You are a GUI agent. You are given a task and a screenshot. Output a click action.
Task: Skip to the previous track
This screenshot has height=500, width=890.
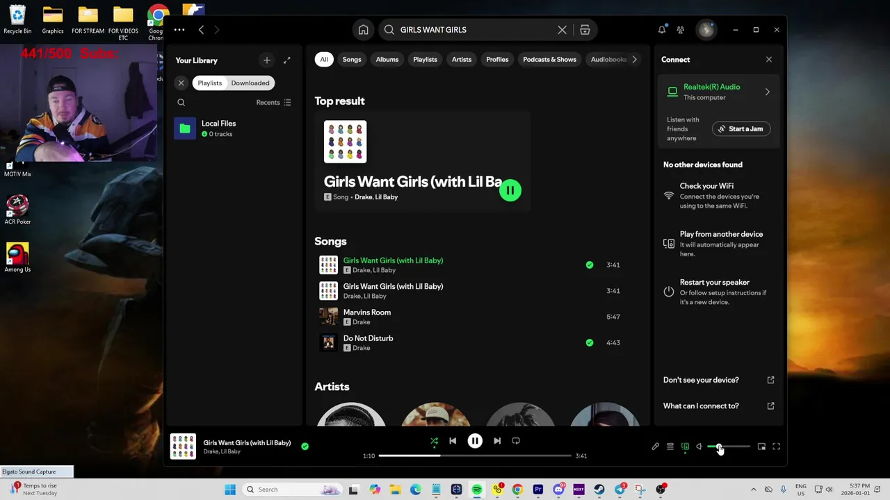(453, 441)
